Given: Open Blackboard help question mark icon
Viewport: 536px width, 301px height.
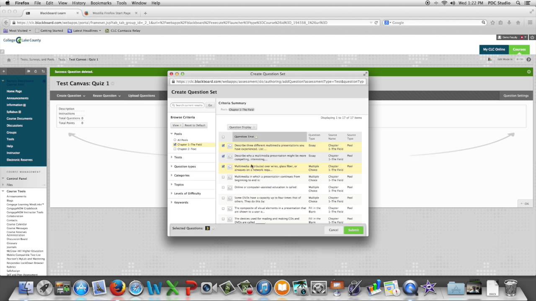Looking at the screenshot, I should coord(529,59).
